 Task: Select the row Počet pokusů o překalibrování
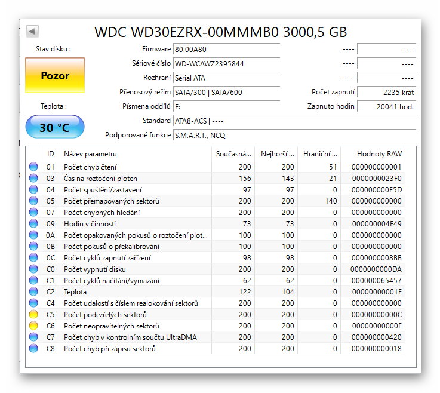216,246
